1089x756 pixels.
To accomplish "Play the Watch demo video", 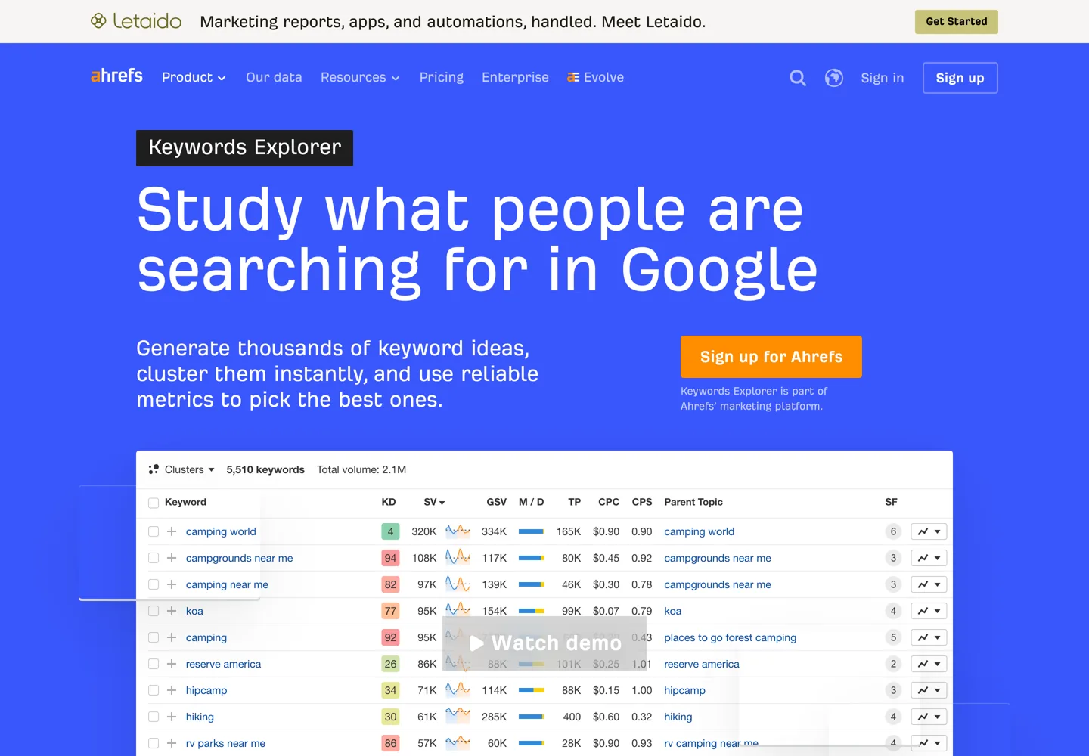I will pos(544,643).
